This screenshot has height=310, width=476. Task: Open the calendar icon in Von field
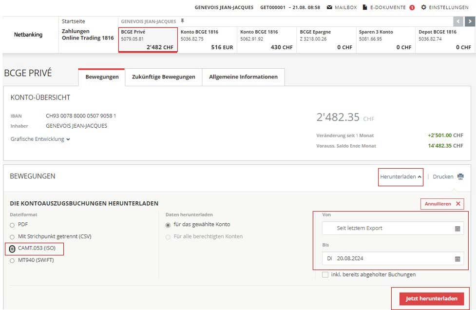tap(457, 229)
